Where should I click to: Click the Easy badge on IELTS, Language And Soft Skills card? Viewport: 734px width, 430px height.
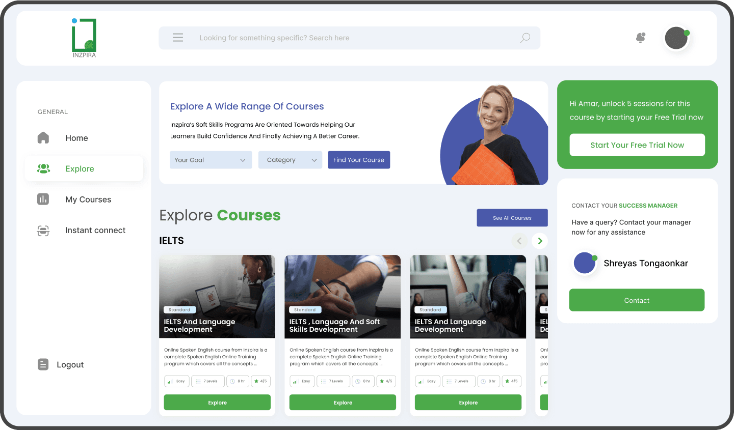pyautogui.click(x=302, y=381)
